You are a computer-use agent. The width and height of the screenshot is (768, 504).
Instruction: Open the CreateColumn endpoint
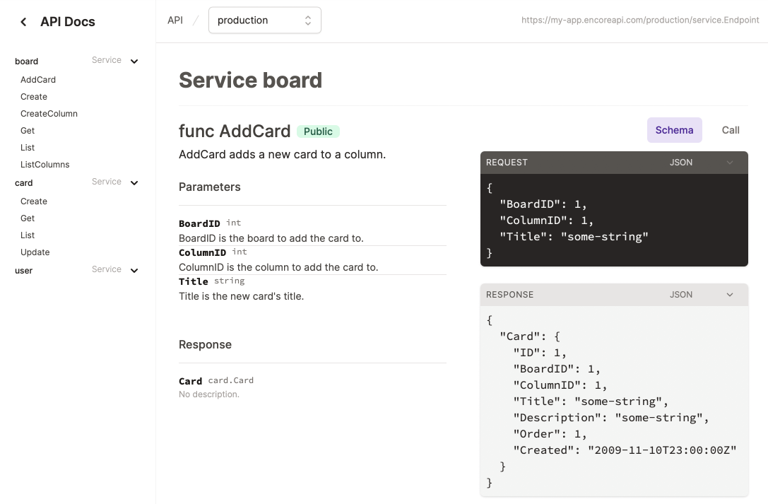[x=49, y=113]
